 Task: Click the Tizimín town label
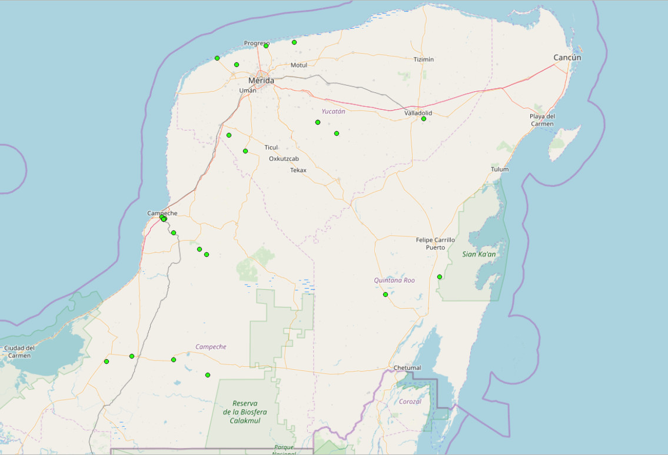[x=424, y=59]
